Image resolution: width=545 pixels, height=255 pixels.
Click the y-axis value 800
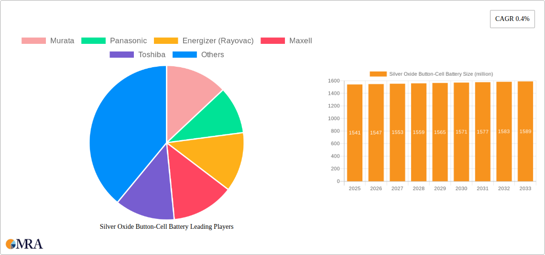[335, 131]
